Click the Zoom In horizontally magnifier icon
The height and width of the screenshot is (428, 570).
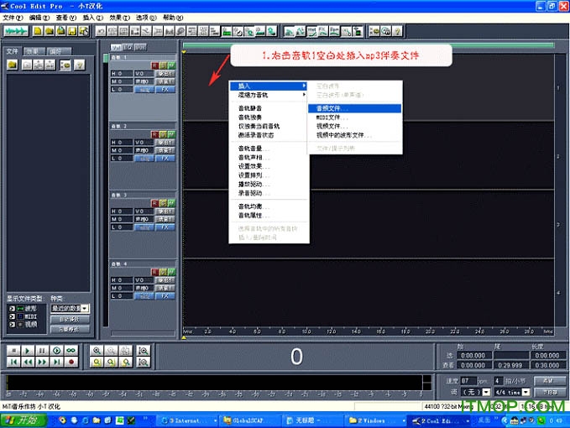(97, 350)
